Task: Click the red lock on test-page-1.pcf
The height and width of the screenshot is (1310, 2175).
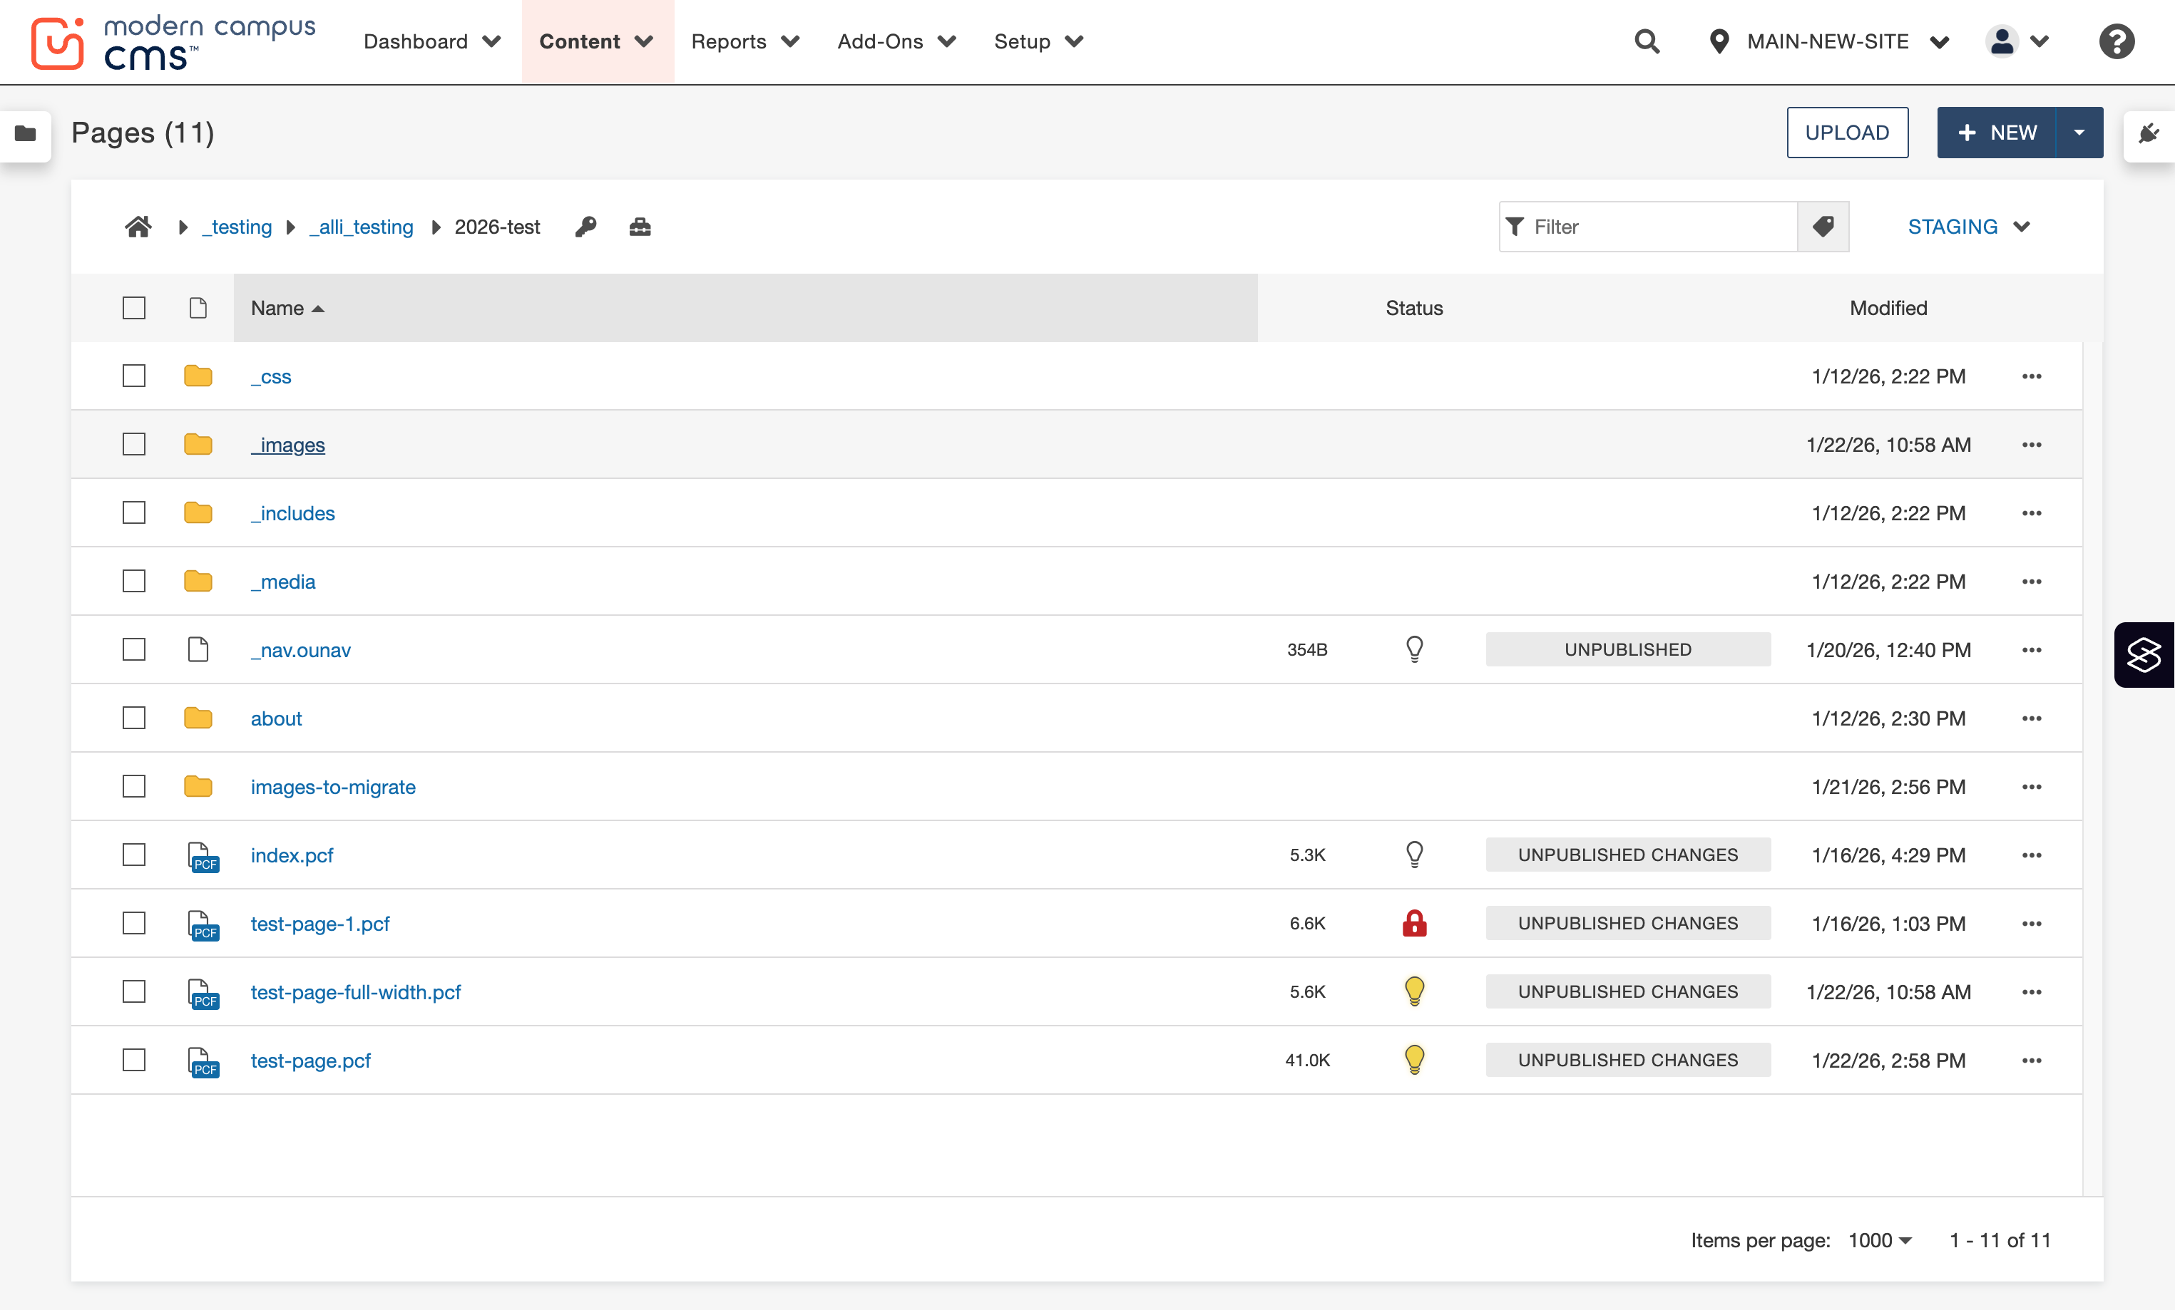Action: (x=1414, y=923)
